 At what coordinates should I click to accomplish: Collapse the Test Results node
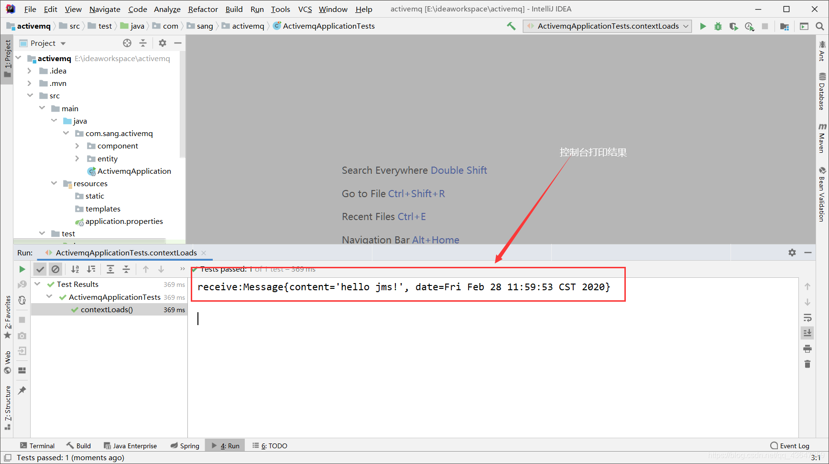point(38,284)
